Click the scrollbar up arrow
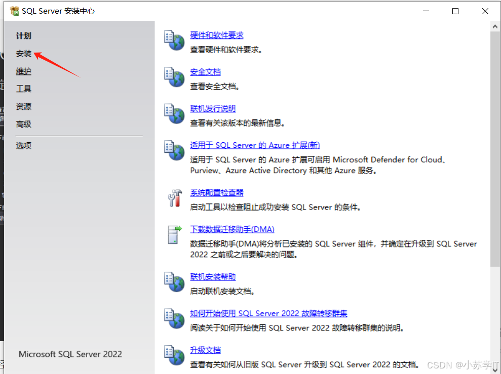Viewport: 501px width, 374px height. point(495,26)
